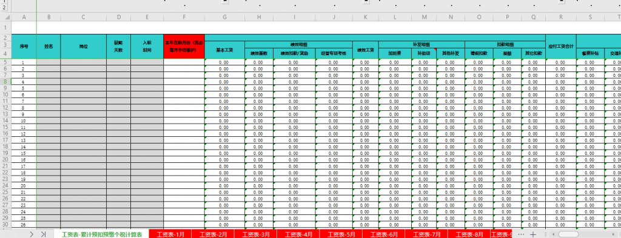The height and width of the screenshot is (238, 621).
Task: Click the 其他补发 header cell
Action: pyautogui.click(x=451, y=53)
